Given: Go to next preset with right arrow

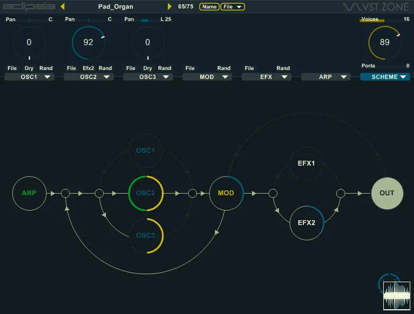Looking at the screenshot, I should [169, 6].
